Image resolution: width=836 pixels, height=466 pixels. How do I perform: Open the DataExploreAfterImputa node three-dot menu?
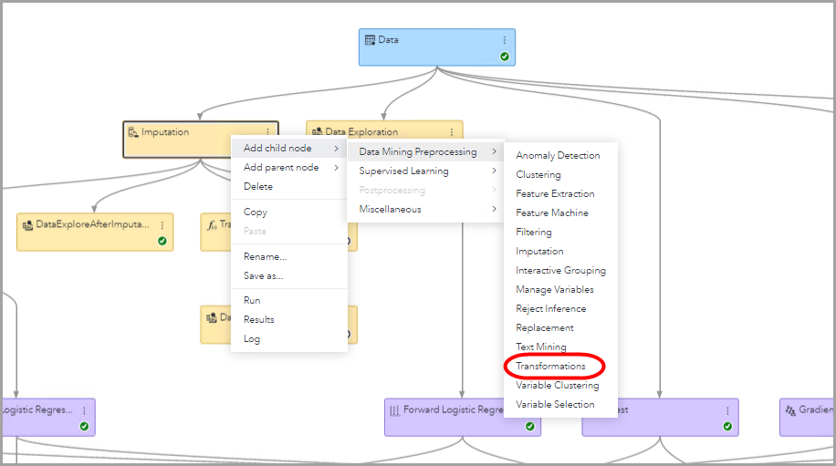162,225
